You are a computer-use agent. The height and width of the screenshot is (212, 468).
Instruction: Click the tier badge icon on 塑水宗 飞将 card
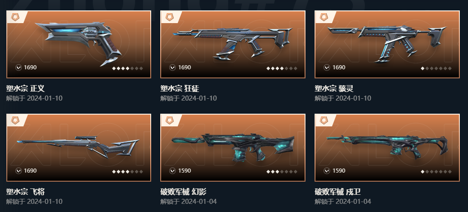(x=15, y=120)
